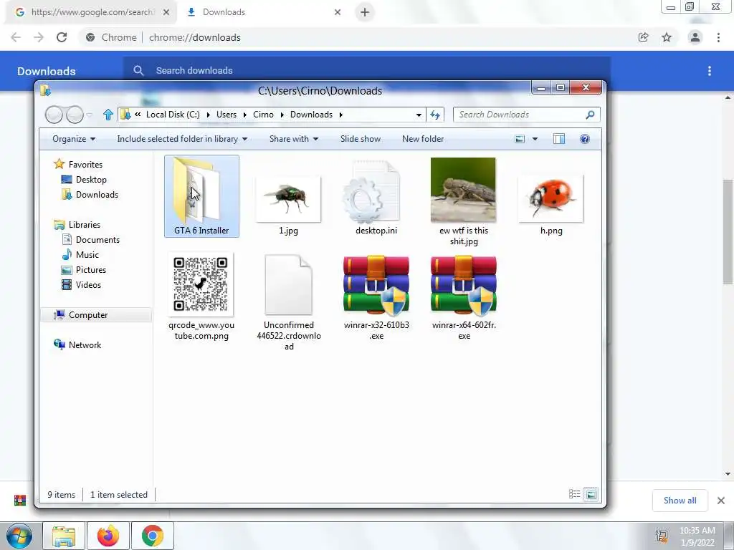Select Network in the navigation pane
Screen dimensions: 734x550
coord(85,344)
